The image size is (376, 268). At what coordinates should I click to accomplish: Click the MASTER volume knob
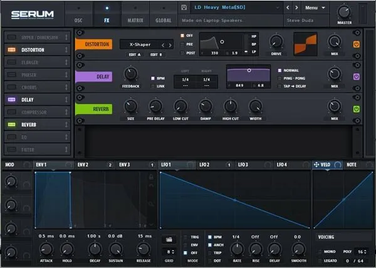click(344, 12)
